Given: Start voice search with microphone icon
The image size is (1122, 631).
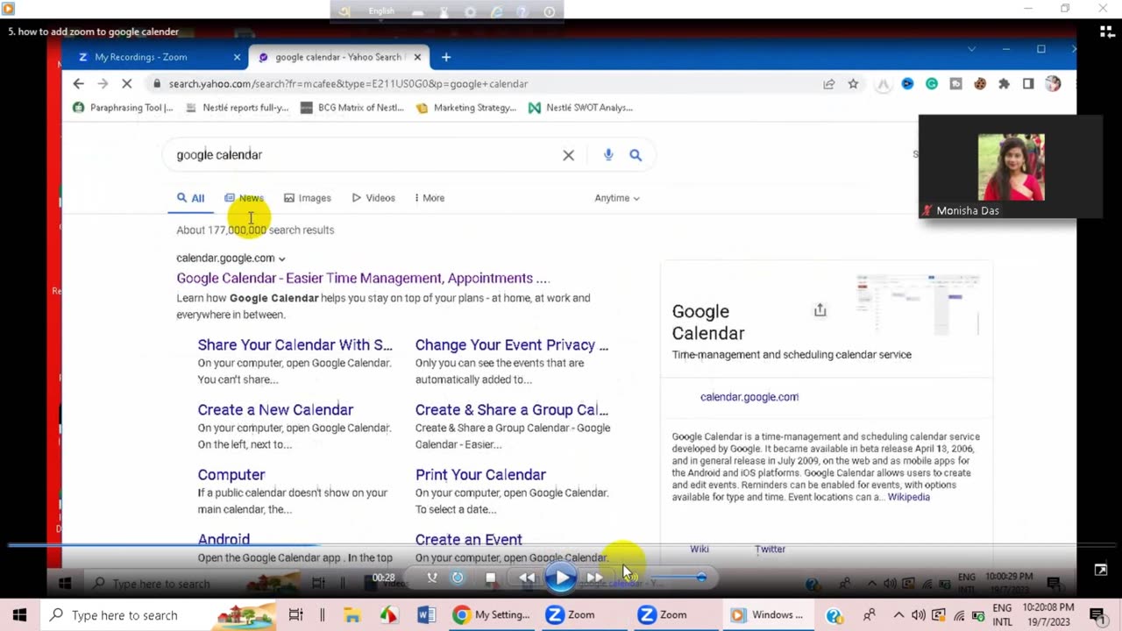Looking at the screenshot, I should (x=608, y=155).
